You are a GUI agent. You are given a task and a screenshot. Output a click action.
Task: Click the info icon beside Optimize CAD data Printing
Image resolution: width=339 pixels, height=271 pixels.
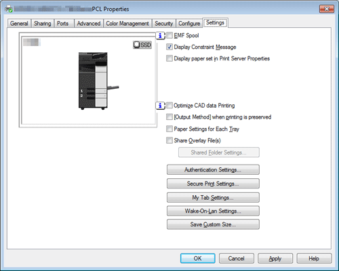[160, 106]
